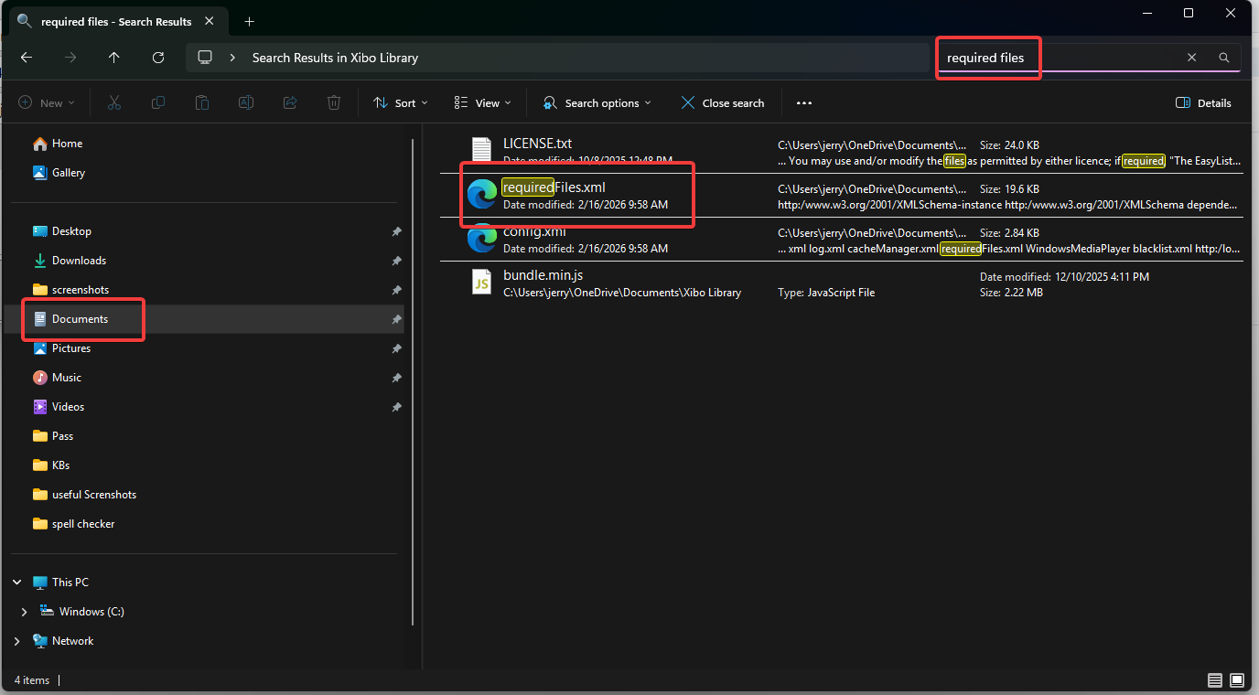The image size is (1259, 695).
Task: Go up one folder level with Up arrow
Action: click(x=113, y=58)
